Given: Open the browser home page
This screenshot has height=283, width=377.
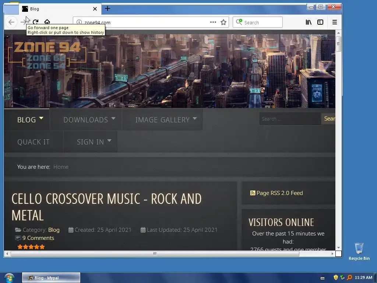Looking at the screenshot, I should (x=47, y=22).
